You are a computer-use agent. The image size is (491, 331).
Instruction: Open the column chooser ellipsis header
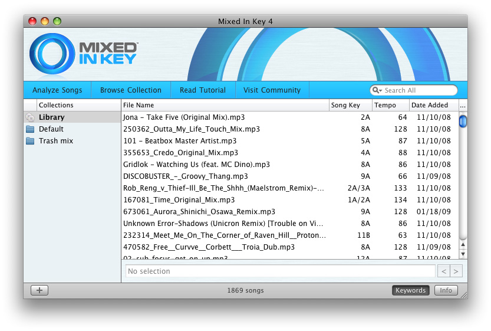[x=463, y=105]
